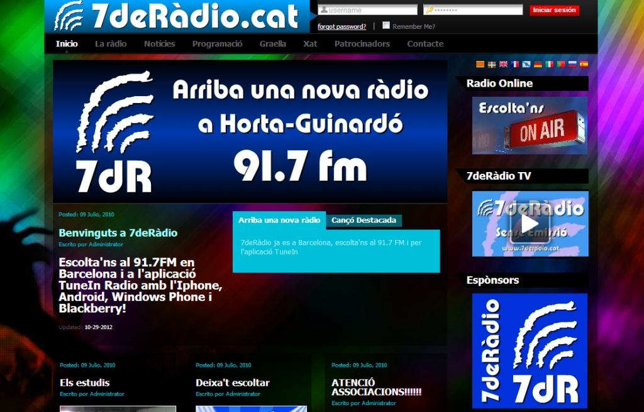The width and height of the screenshot is (644, 412).
Task: Go to the Notícies menu page
Action: pyautogui.click(x=159, y=44)
